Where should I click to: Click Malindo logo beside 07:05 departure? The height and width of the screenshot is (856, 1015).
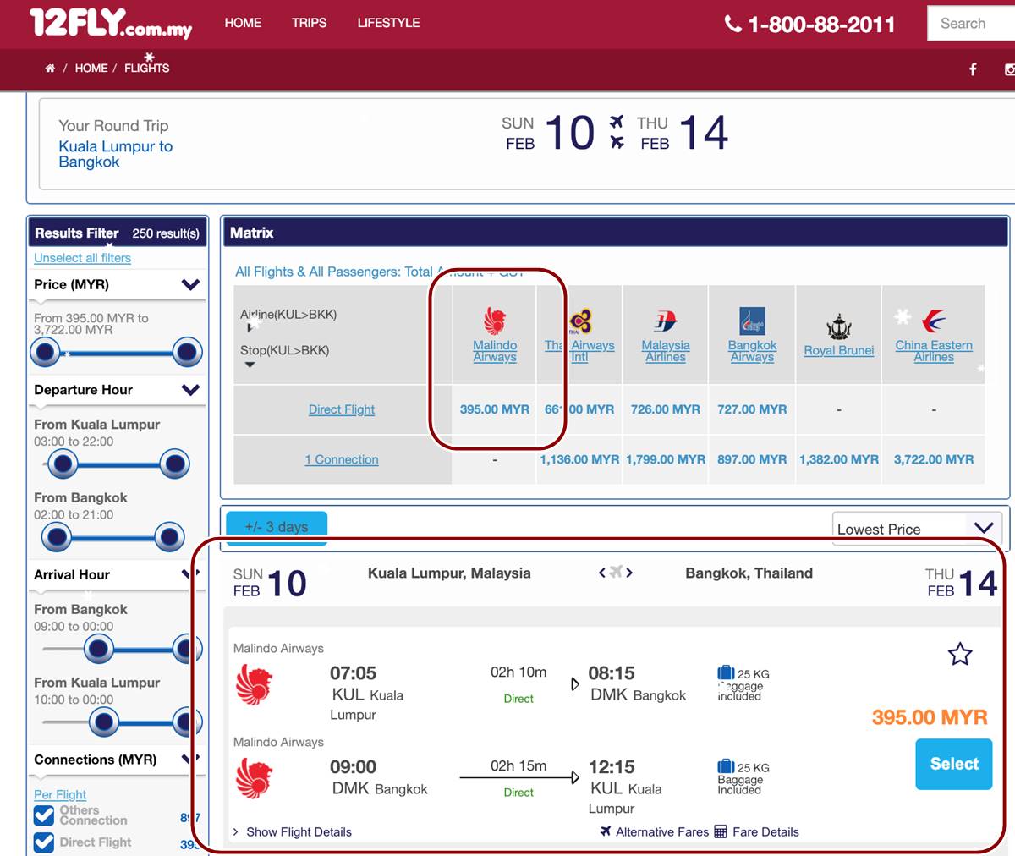(x=254, y=684)
